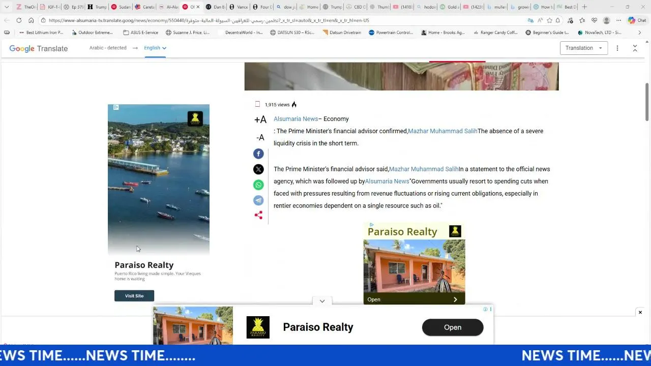Click AdChoices icon on sidebar ad
651x366 pixels.
[x=116, y=107]
